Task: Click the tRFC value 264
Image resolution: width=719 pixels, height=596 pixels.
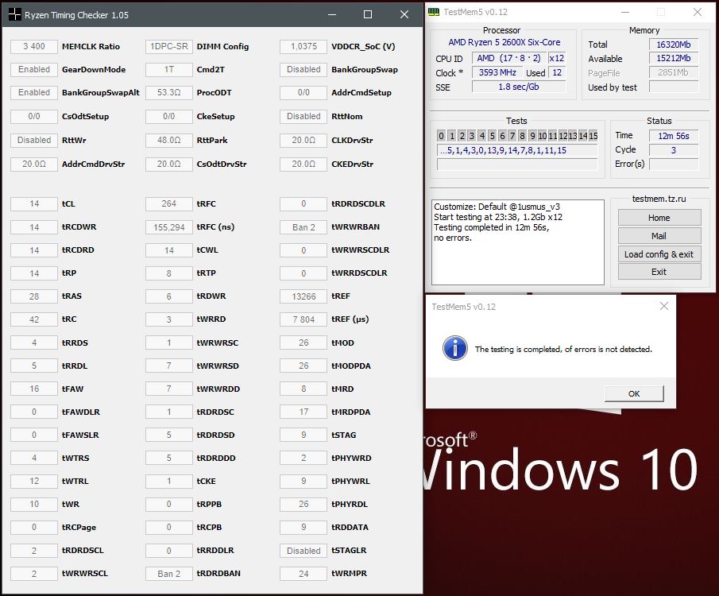Action: click(168, 203)
